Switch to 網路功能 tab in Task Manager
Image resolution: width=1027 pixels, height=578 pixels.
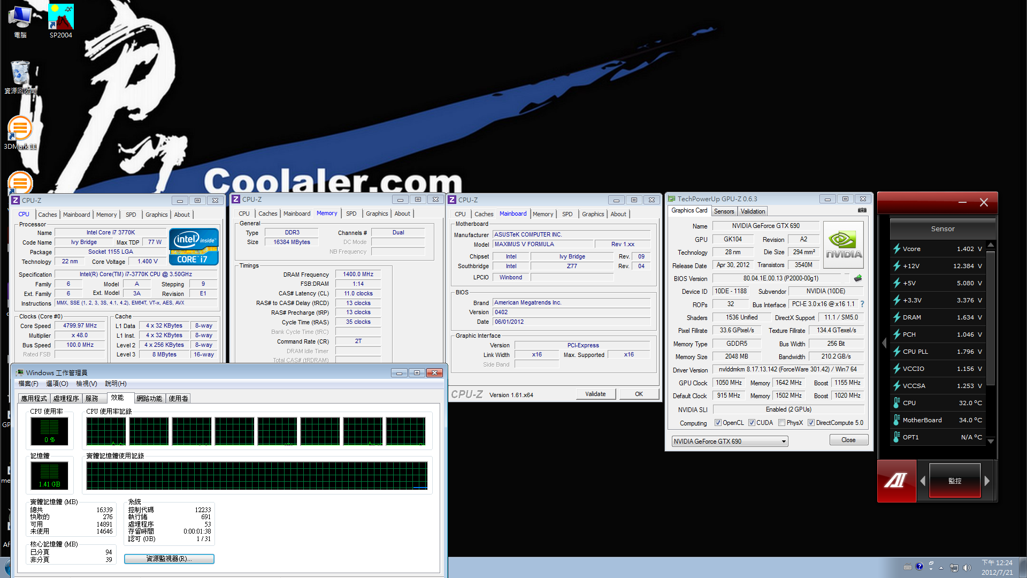(x=149, y=398)
